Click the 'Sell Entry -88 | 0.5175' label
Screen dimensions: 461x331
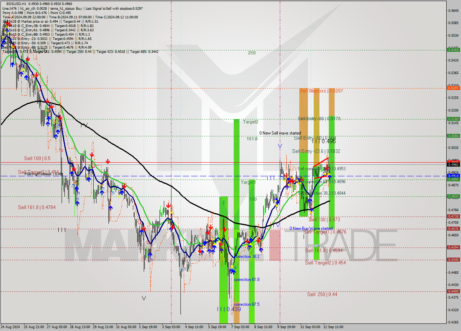[319, 119]
